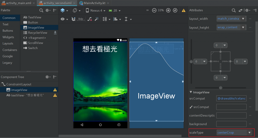Toggle the autoconnect magnet icon

point(73,19)
